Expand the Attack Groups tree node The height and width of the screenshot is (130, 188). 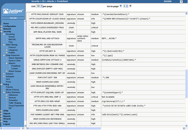tap(6, 71)
